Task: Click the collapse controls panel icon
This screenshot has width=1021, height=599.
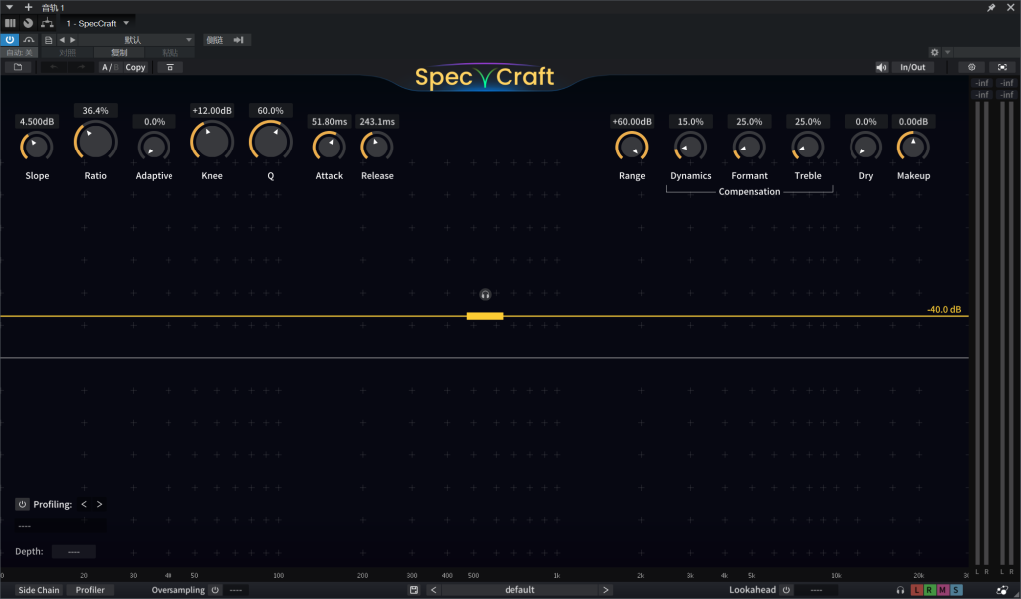Action: point(170,67)
